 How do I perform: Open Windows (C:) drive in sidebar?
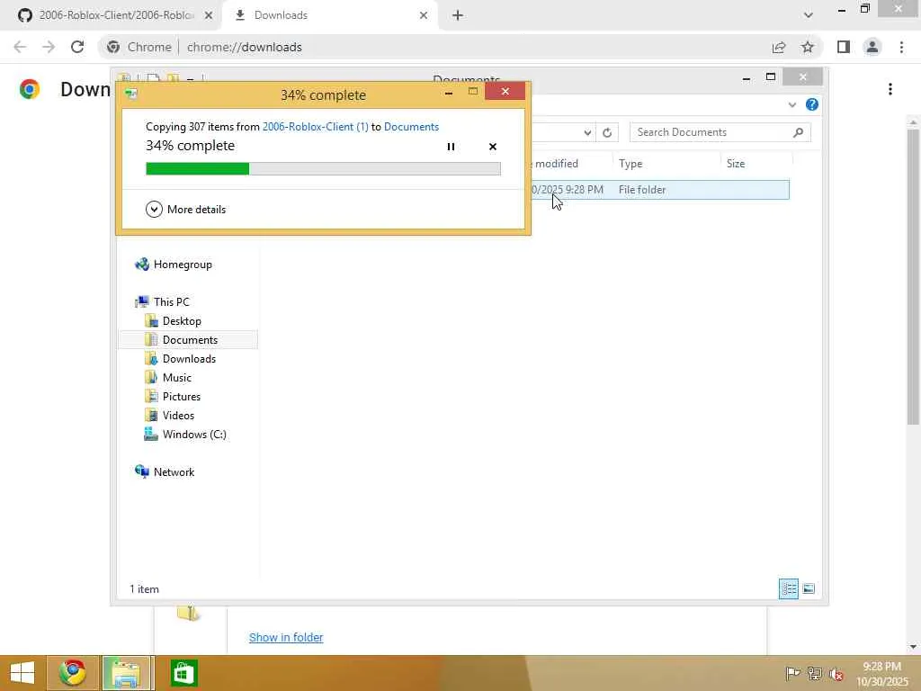(194, 435)
